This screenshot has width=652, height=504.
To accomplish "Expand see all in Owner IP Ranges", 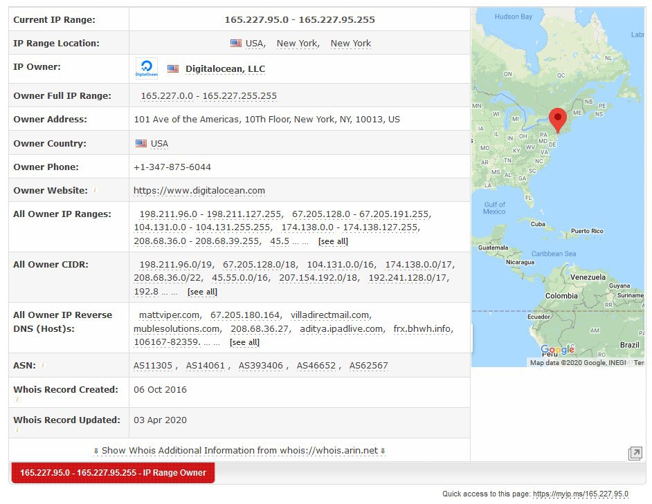I will pyautogui.click(x=333, y=241).
